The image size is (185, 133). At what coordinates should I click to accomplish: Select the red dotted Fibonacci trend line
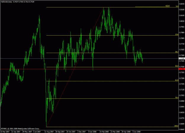click(x=75, y=67)
